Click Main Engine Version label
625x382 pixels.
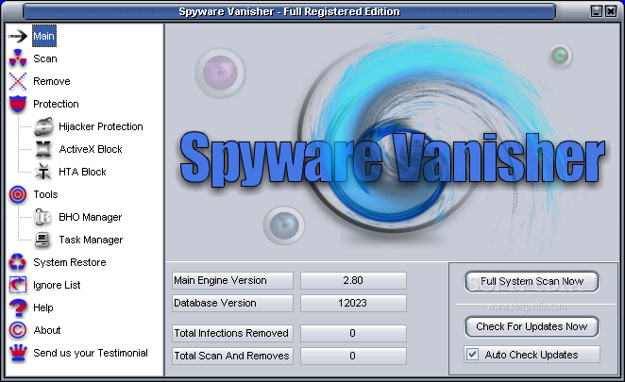point(232,280)
